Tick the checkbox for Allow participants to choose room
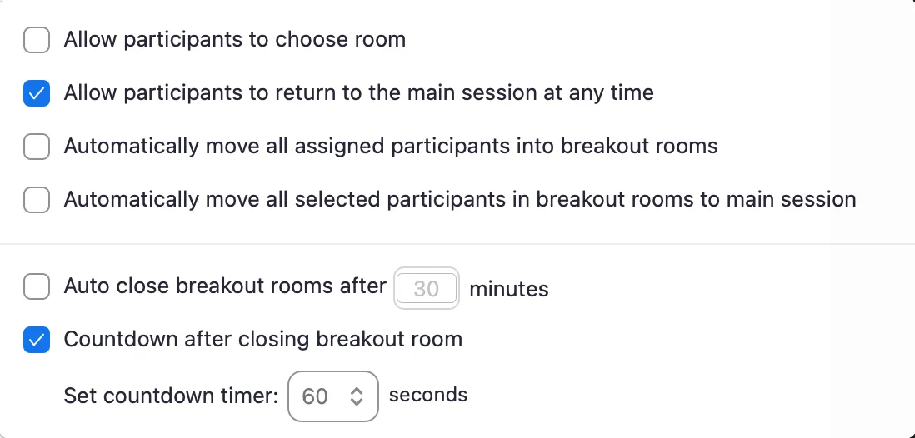 pyautogui.click(x=37, y=40)
